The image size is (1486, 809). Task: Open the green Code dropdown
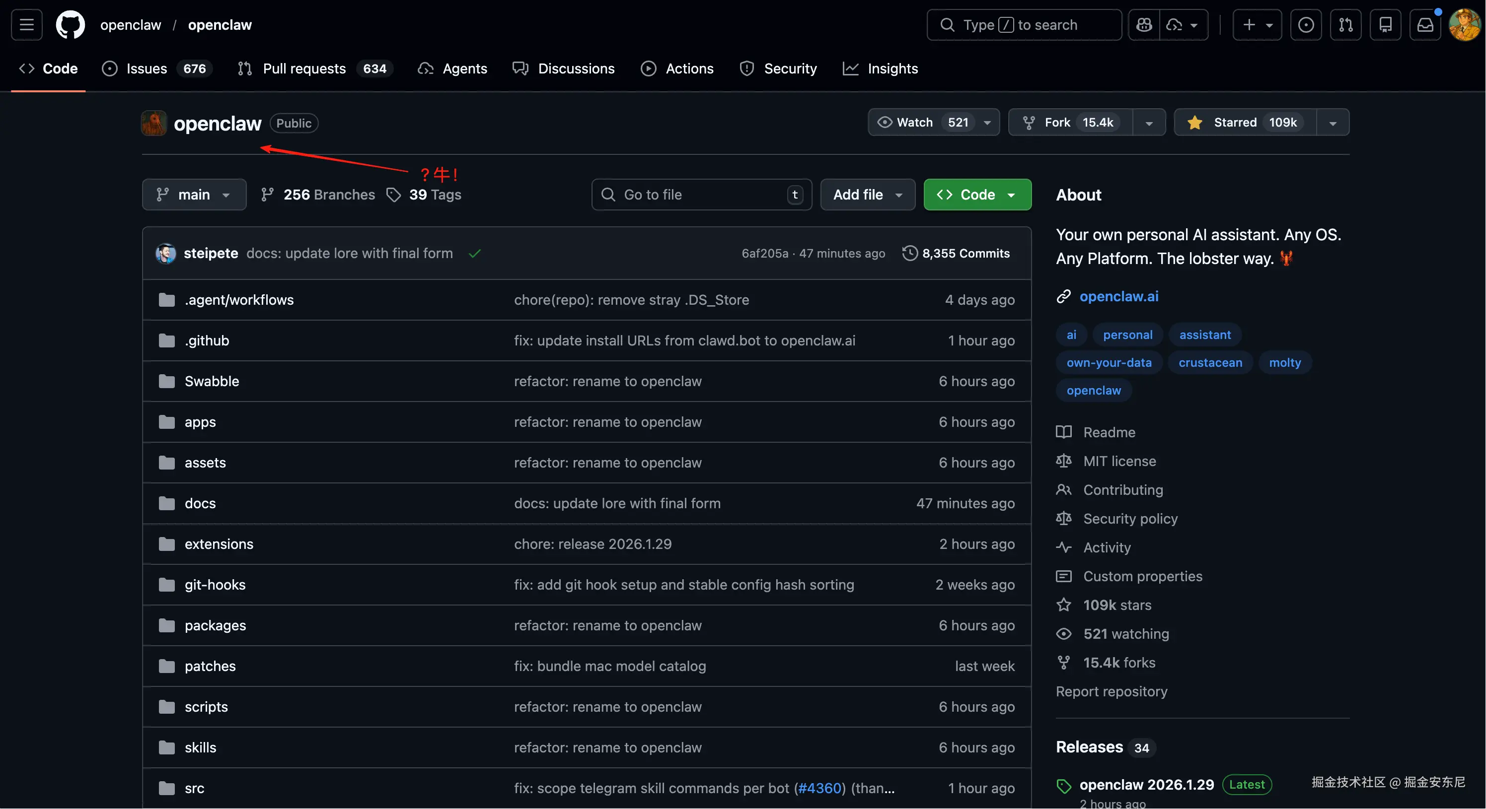[977, 195]
